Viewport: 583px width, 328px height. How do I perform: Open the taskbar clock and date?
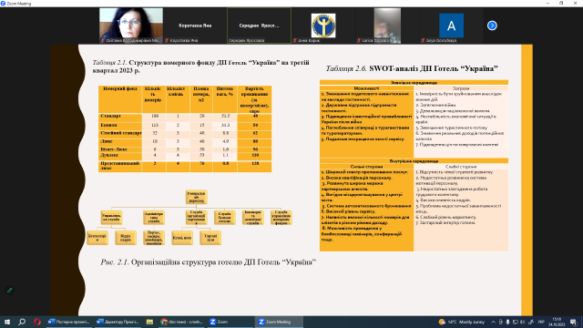pyautogui.click(x=557, y=322)
